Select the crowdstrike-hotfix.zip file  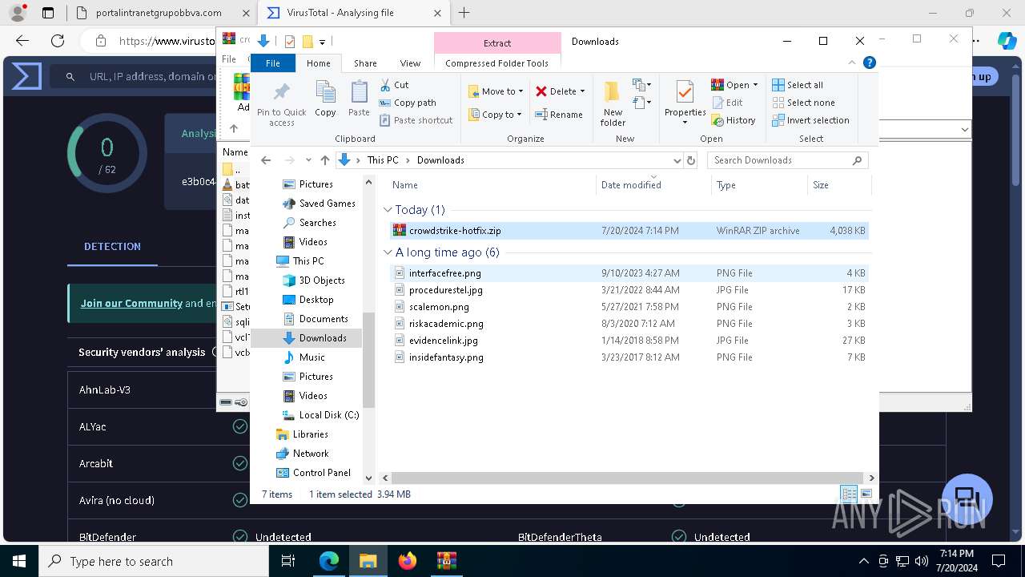point(629,231)
